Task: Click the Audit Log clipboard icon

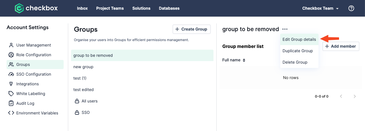Action: click(x=11, y=103)
